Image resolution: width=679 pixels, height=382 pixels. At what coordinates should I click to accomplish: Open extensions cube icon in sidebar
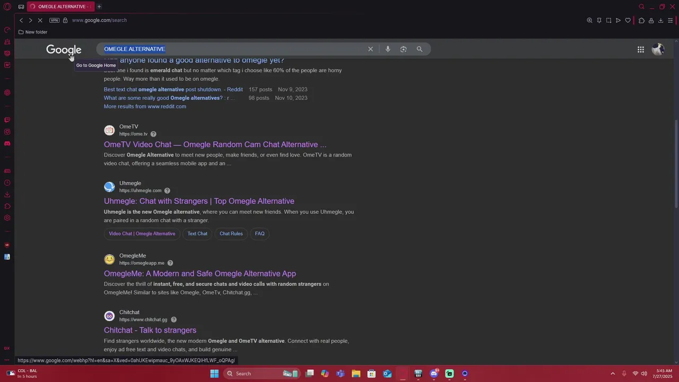7,206
